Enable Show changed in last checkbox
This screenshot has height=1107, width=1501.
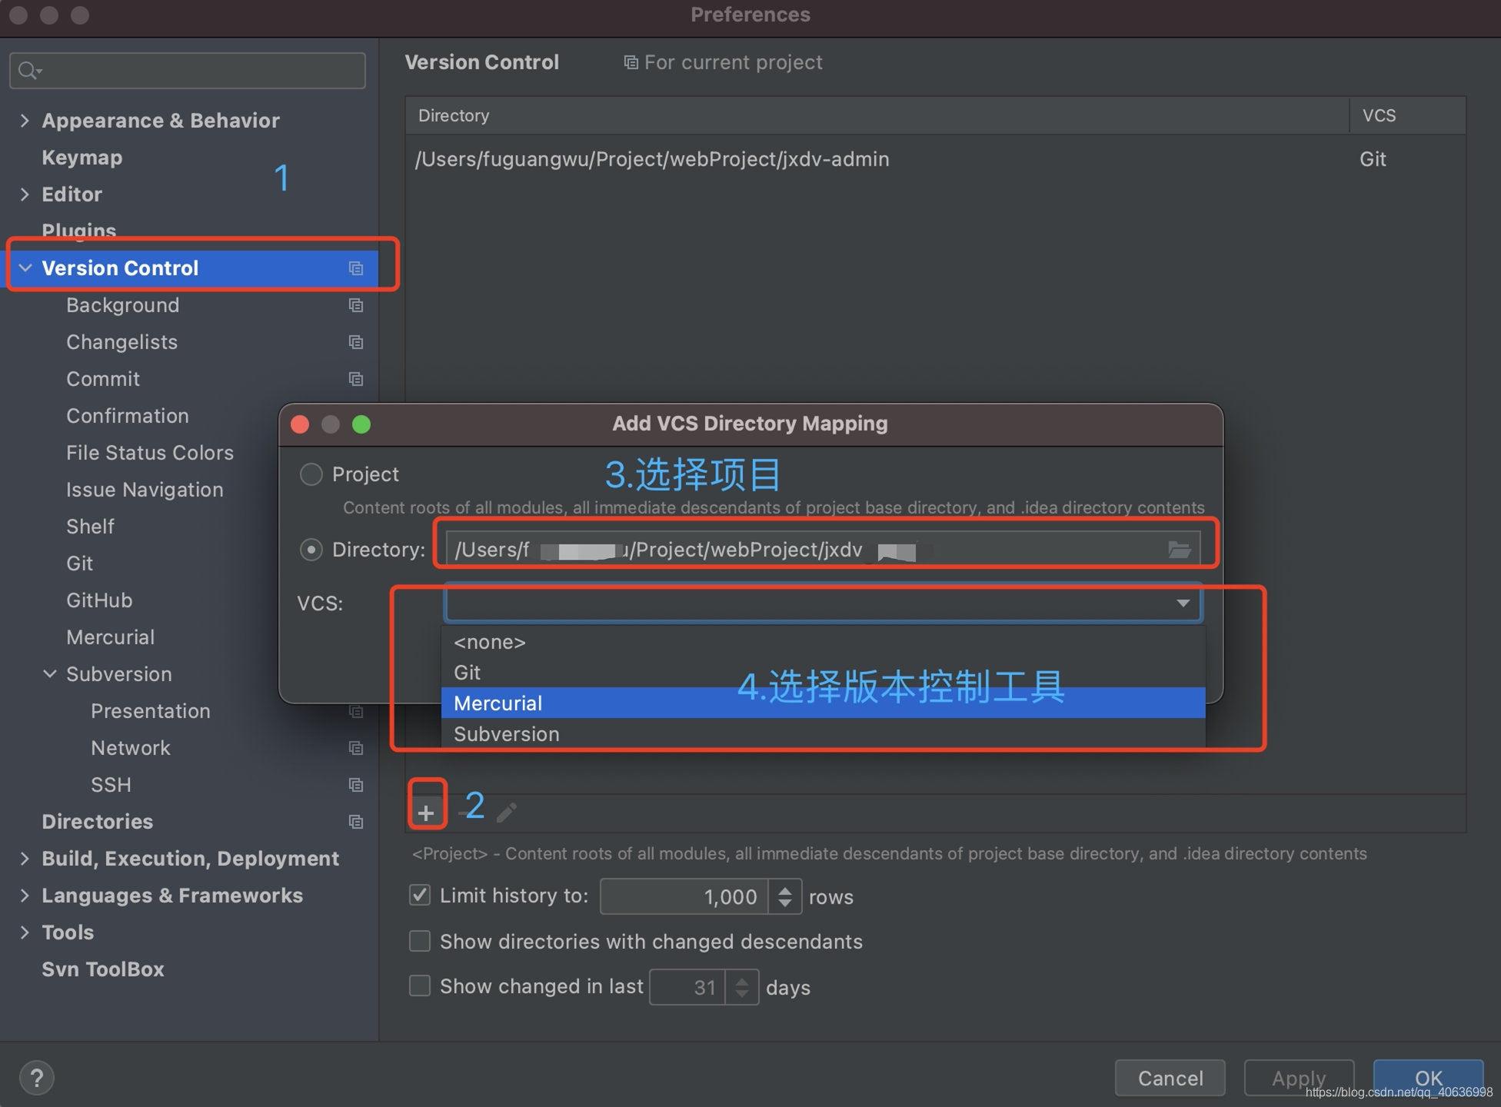[420, 986]
